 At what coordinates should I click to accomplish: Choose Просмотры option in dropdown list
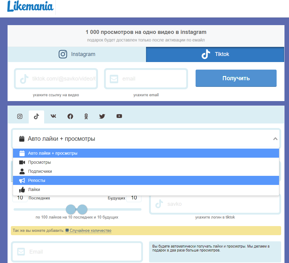146,162
